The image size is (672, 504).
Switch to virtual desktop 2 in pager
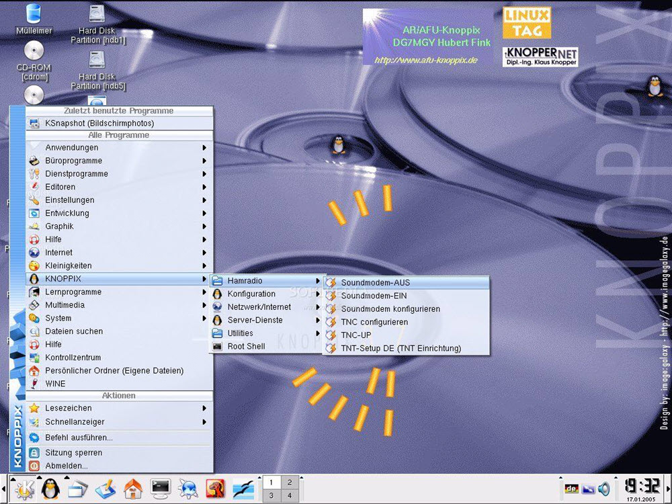point(290,482)
